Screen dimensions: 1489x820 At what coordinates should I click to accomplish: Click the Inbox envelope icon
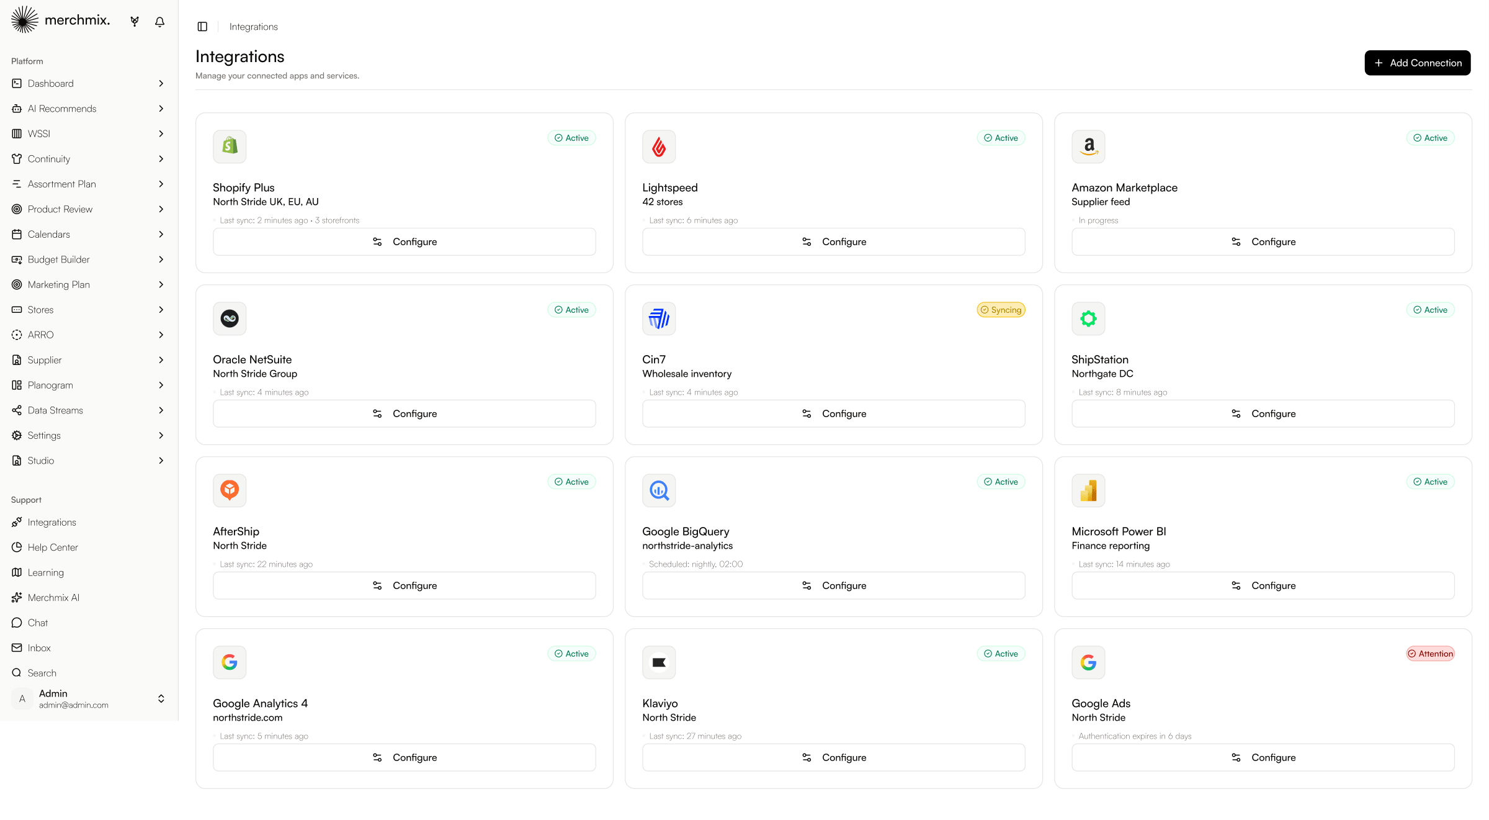tap(17, 647)
